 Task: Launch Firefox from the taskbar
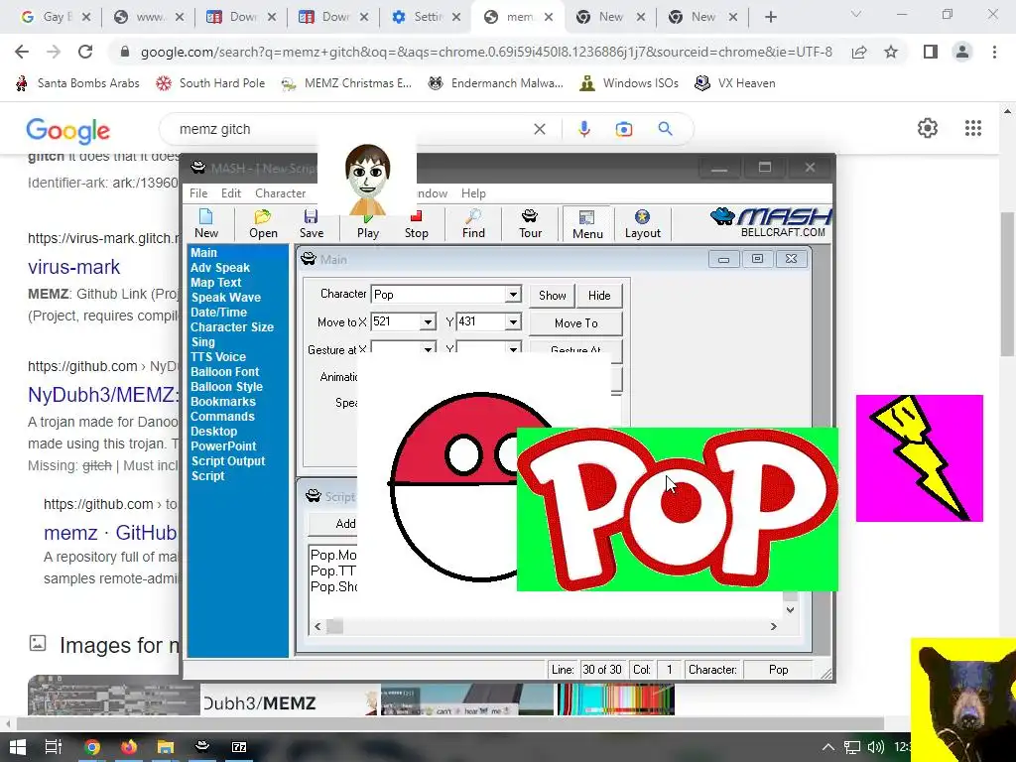(129, 747)
